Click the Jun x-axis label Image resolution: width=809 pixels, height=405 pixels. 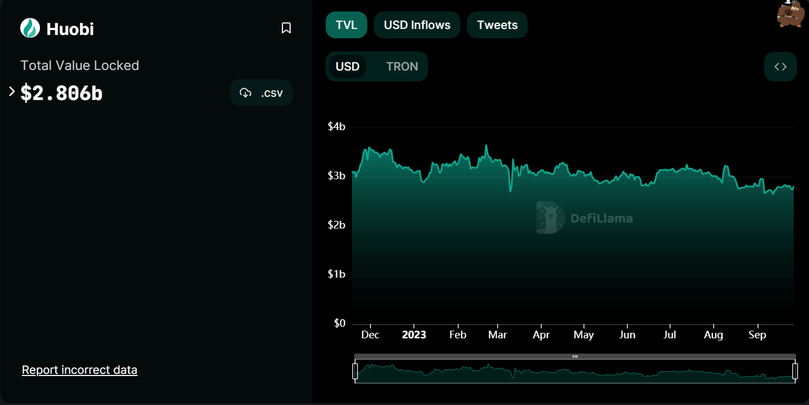(x=628, y=335)
